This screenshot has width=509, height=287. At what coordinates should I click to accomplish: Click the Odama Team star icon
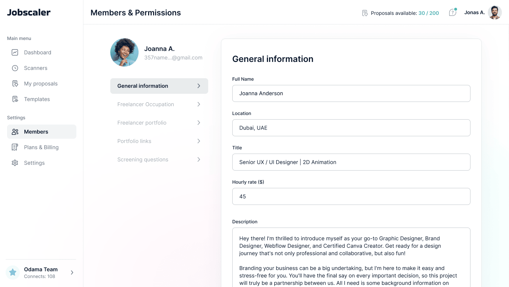click(x=13, y=272)
